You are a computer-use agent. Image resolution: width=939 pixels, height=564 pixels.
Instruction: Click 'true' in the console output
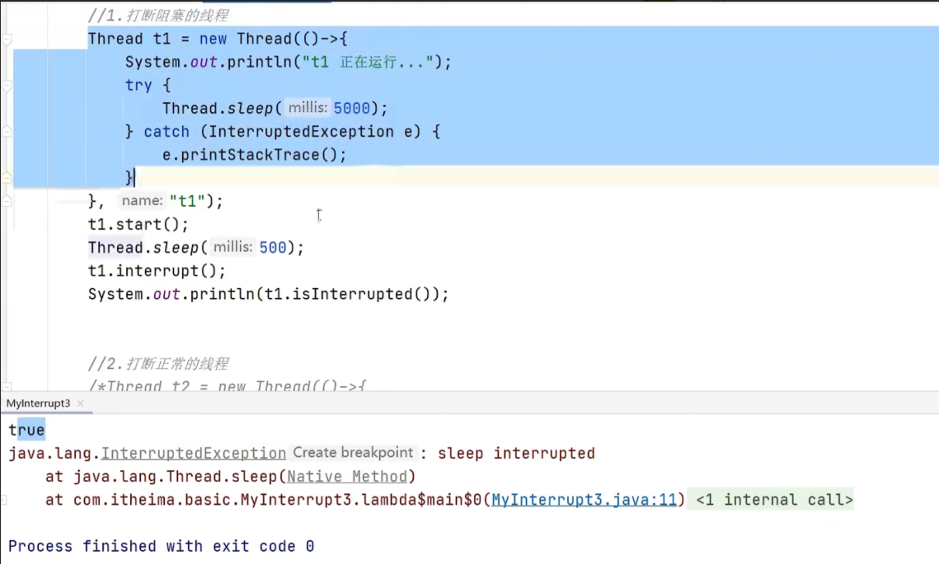(x=26, y=430)
